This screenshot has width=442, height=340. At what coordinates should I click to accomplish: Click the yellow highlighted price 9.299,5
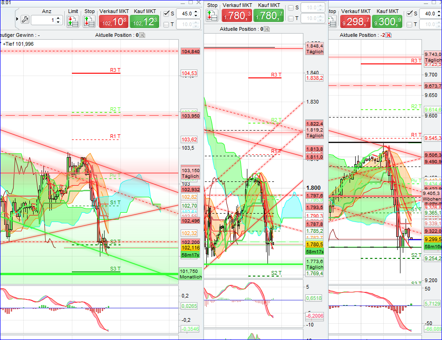coord(433,239)
